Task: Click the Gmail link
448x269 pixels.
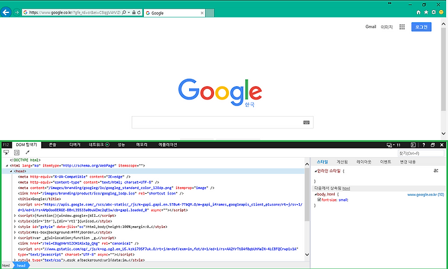Action: point(371,27)
